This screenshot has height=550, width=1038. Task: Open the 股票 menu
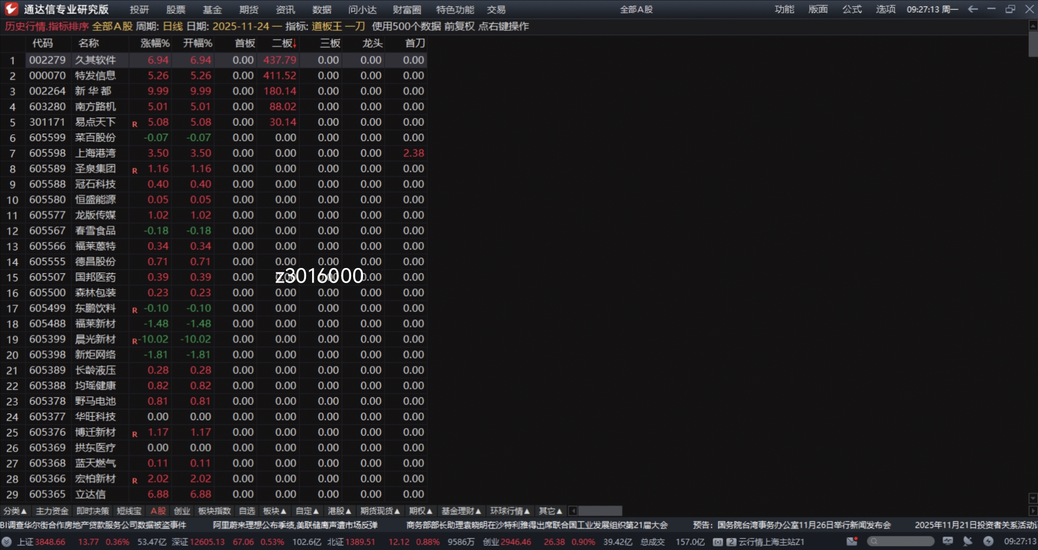pos(176,10)
